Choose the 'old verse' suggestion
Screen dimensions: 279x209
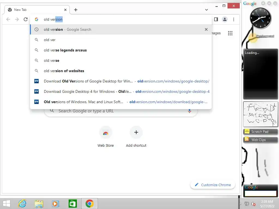(x=121, y=60)
